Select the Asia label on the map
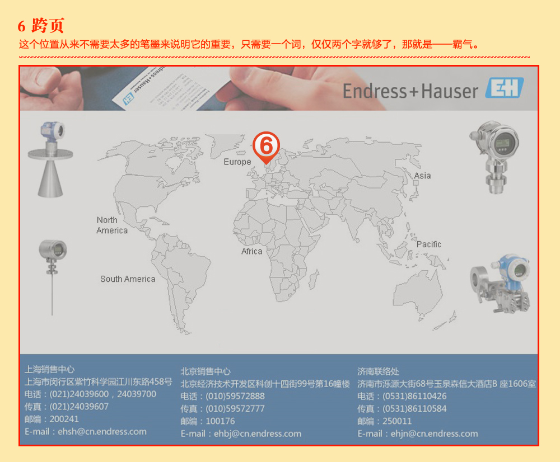Viewport: 560px width, 462px height. 422,176
